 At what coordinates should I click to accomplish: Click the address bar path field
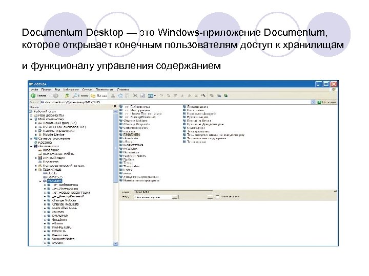pos(175,102)
